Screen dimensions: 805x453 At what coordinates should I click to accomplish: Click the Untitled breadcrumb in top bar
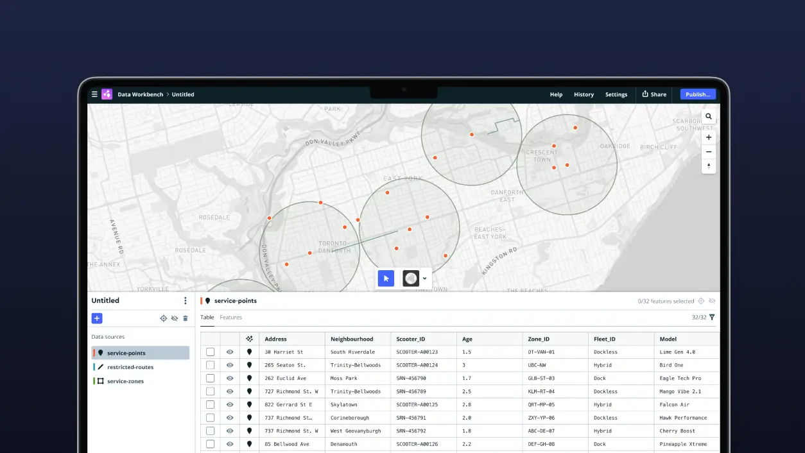183,94
